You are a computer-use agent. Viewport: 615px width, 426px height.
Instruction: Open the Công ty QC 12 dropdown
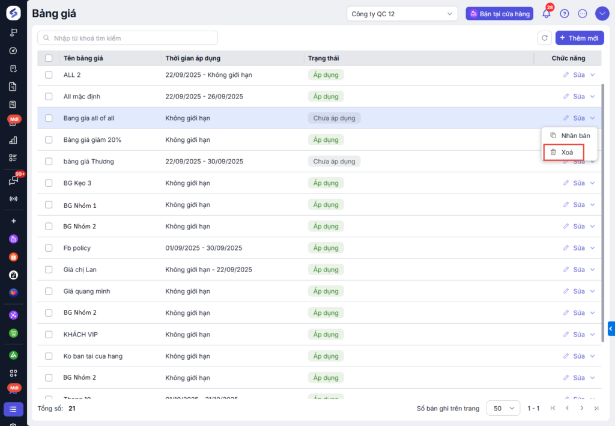(x=402, y=14)
